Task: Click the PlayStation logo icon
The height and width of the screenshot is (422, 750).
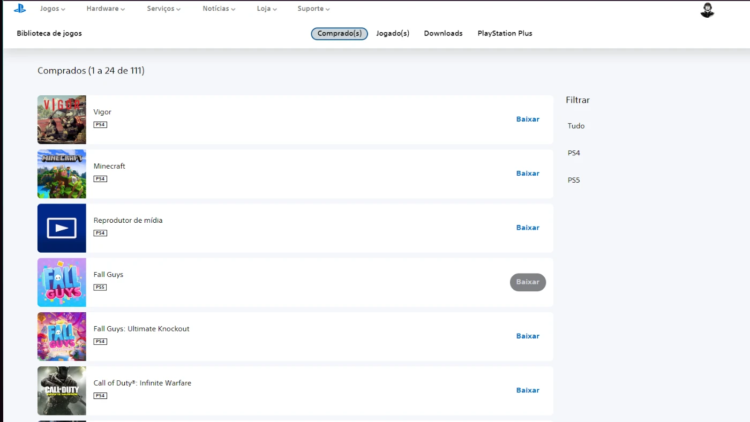Action: 20,9
